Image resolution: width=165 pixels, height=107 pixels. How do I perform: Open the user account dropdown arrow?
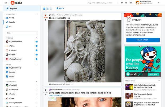tap(159, 3)
